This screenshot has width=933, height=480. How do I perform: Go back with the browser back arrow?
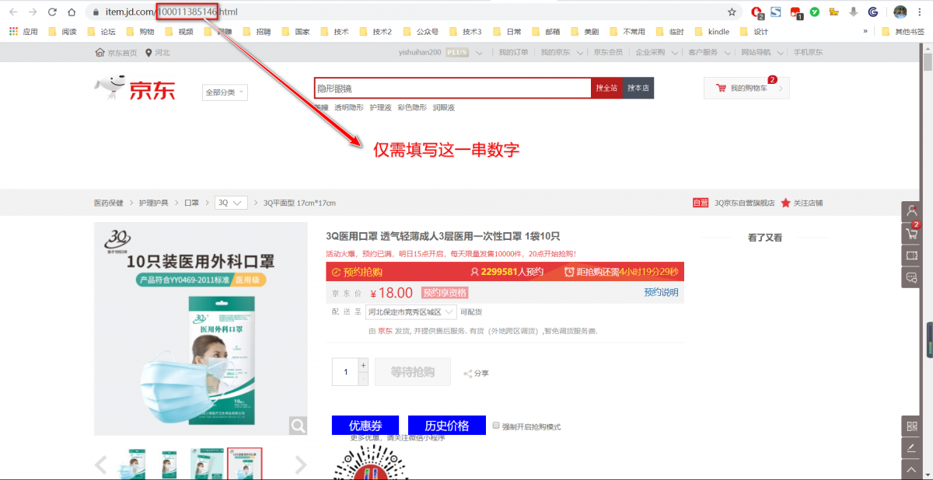coord(13,12)
